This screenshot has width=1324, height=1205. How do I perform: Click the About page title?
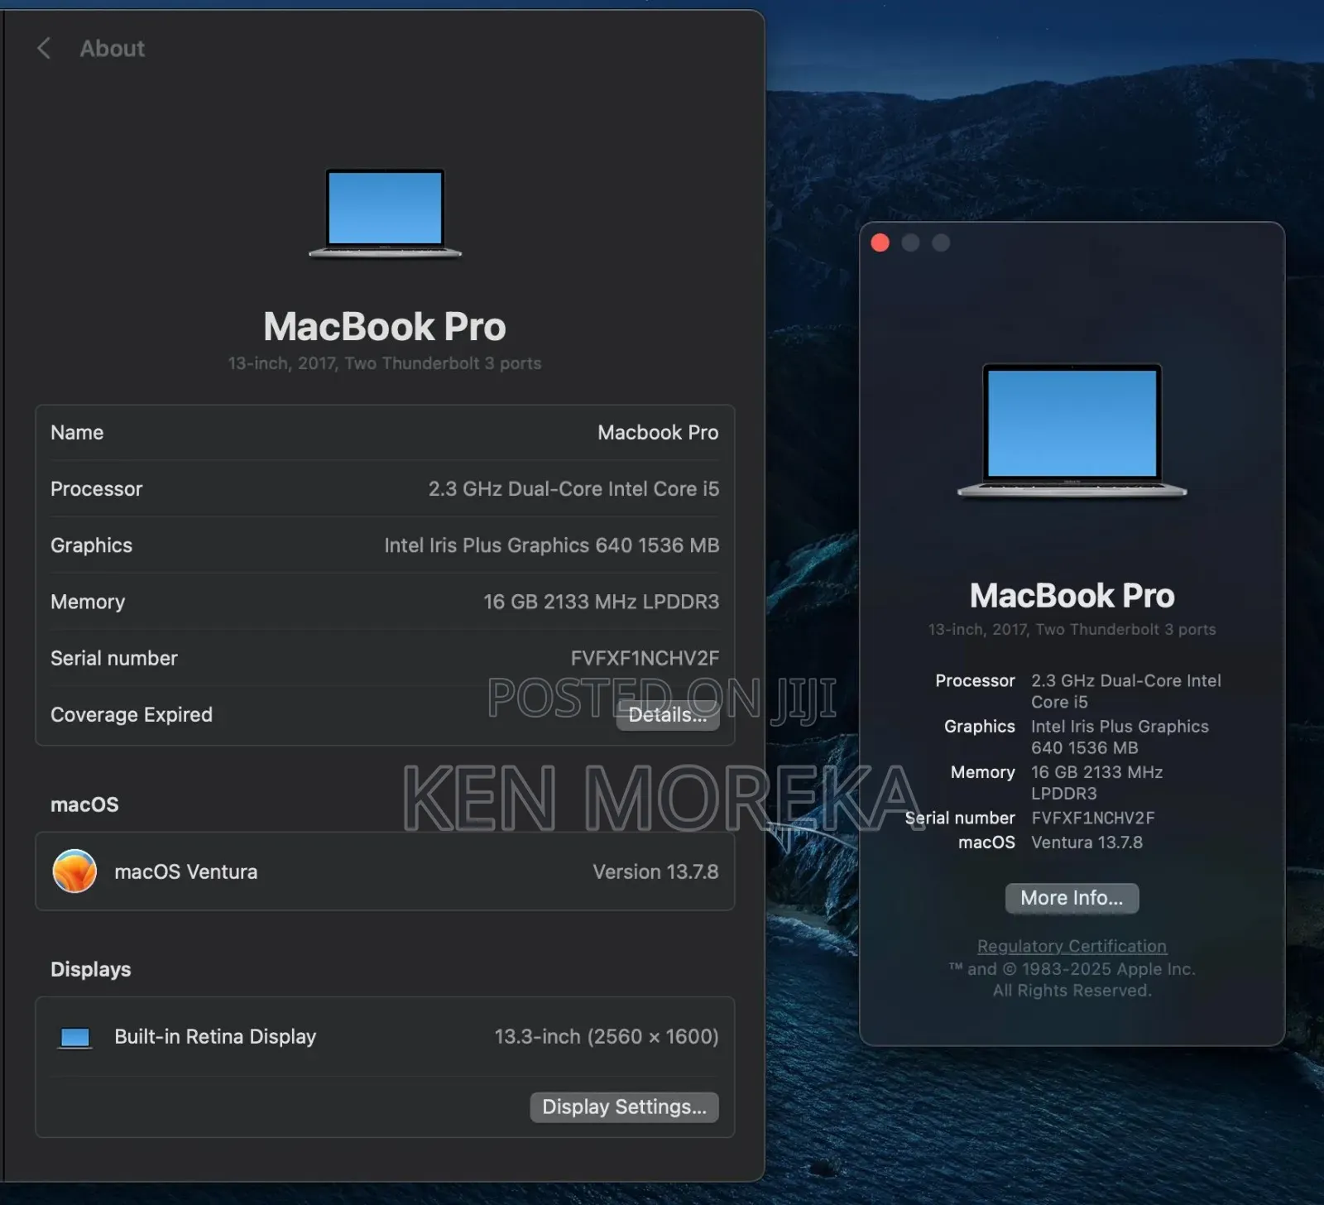coord(113,49)
